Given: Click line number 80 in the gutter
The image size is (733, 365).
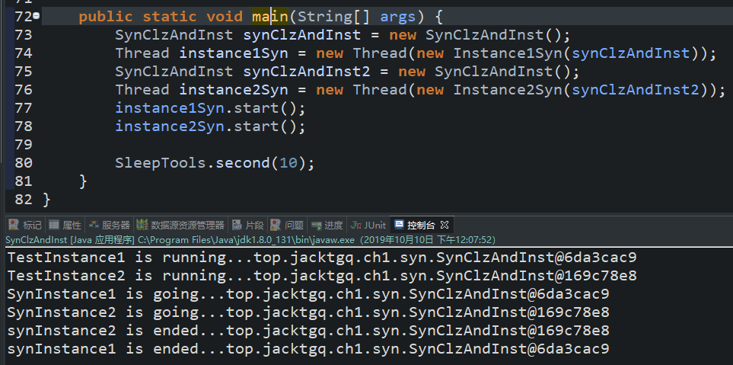Looking at the screenshot, I should [24, 163].
